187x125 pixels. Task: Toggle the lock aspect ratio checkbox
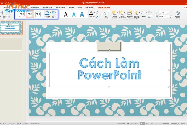pyautogui.click(x=171, y=15)
